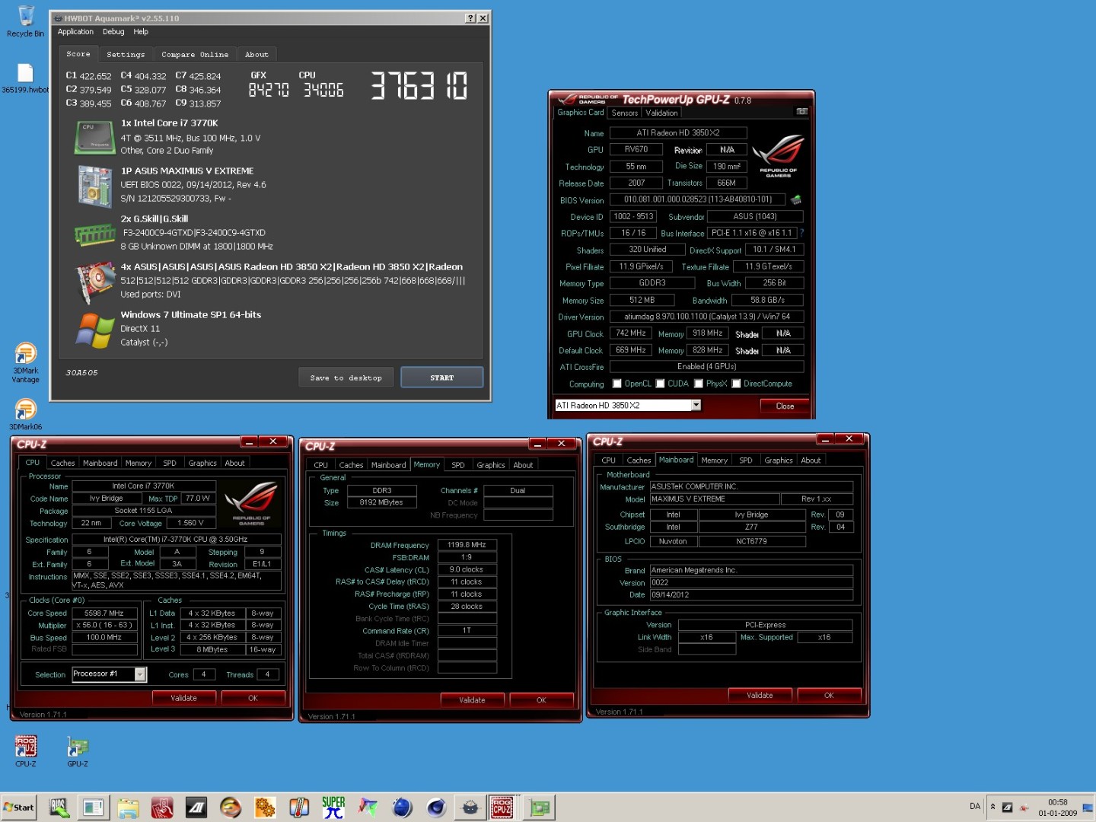This screenshot has width=1096, height=822.
Task: Open the Application menu in HWBOT Aquamark
Action: pyautogui.click(x=75, y=32)
